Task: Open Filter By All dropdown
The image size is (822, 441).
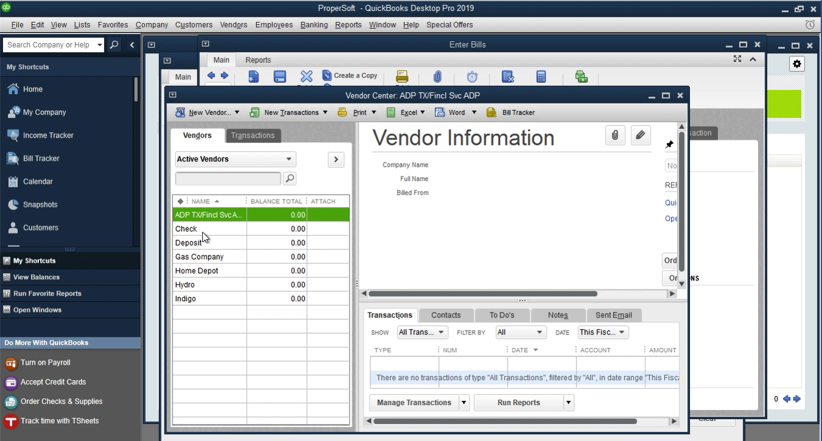Action: (521, 332)
